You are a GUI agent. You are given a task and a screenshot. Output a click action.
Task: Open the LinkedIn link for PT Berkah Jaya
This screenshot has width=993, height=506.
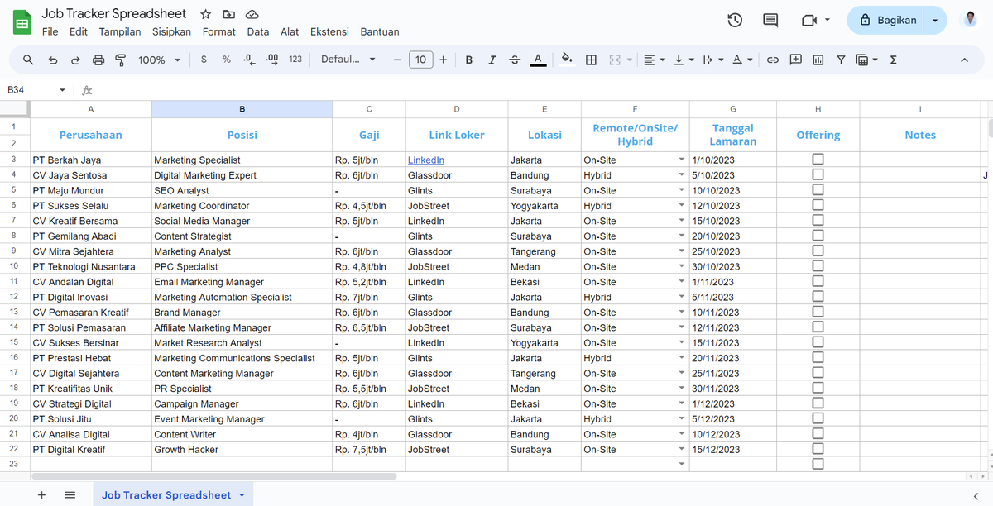pyautogui.click(x=426, y=160)
